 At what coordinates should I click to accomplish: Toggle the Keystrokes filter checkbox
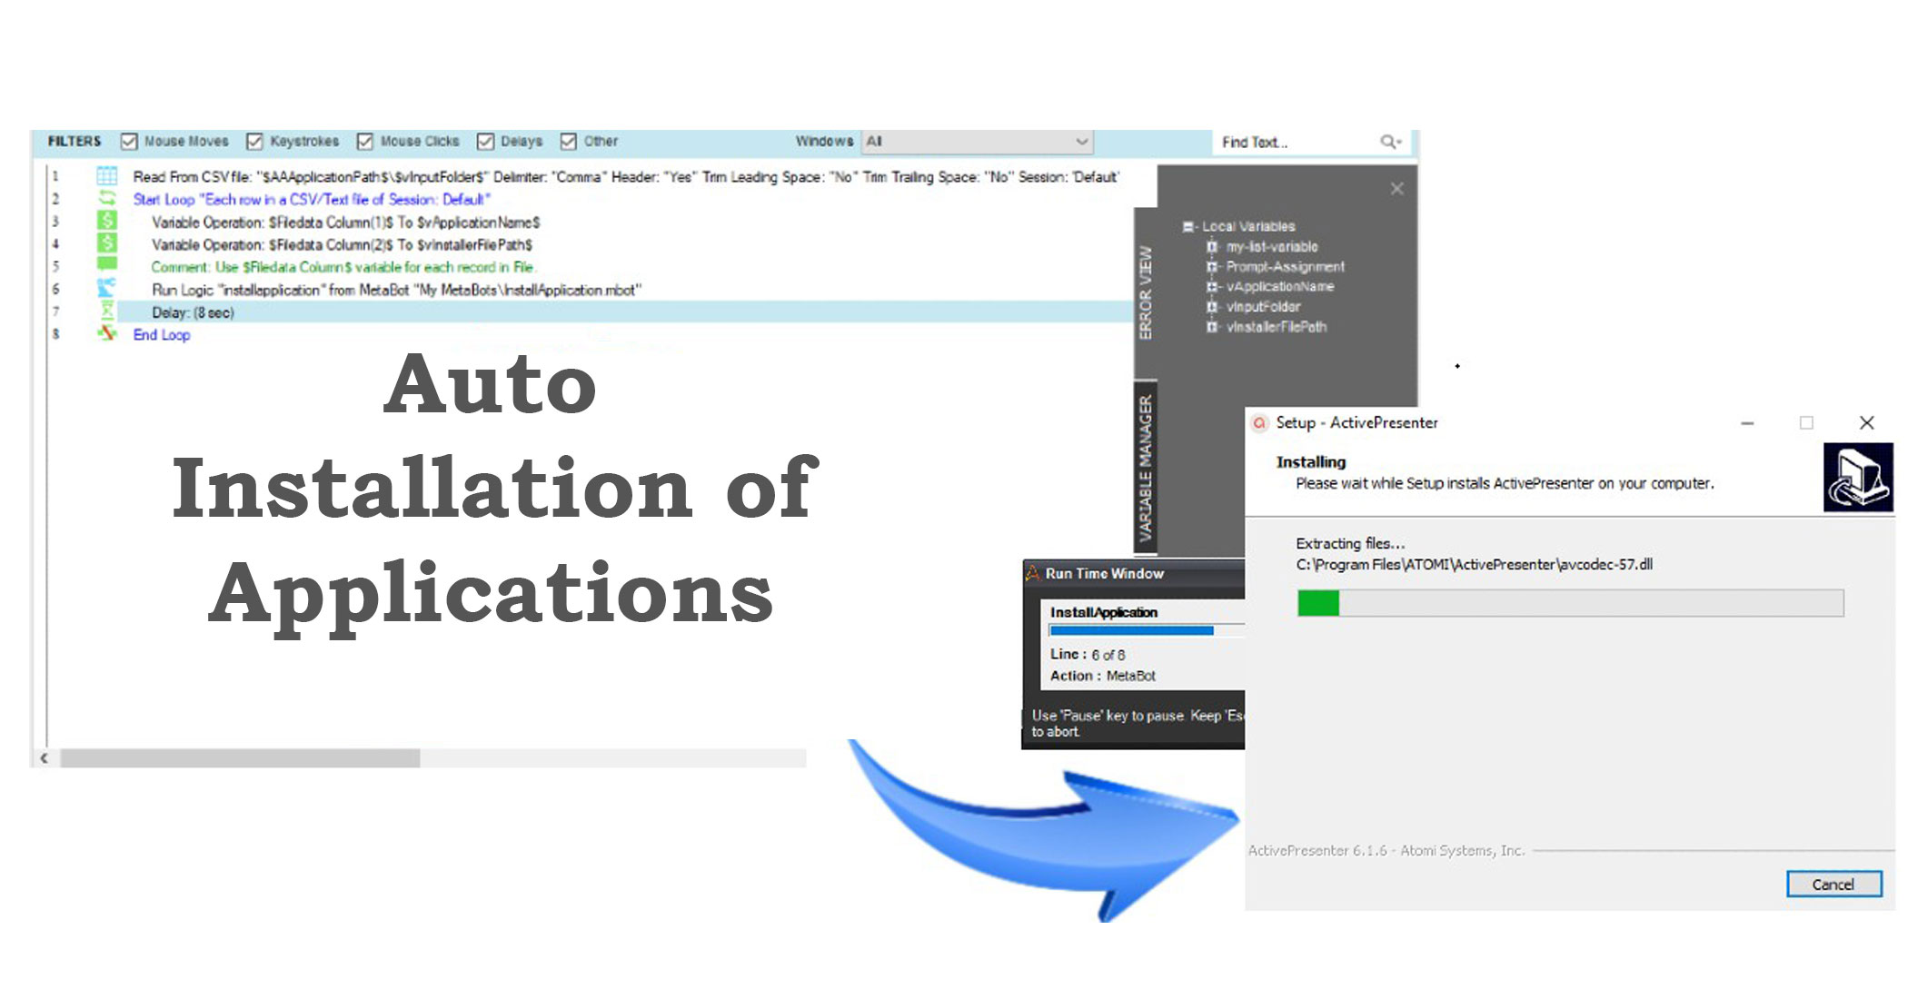[254, 142]
